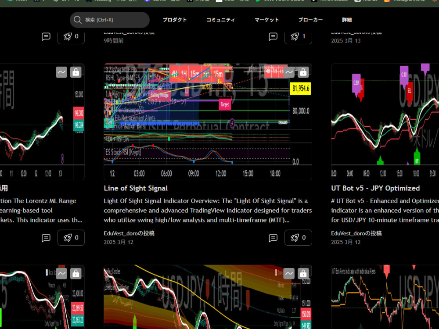Click the 9時間前 timestamp
Viewport: 439px width, 329px height.
pos(114,40)
